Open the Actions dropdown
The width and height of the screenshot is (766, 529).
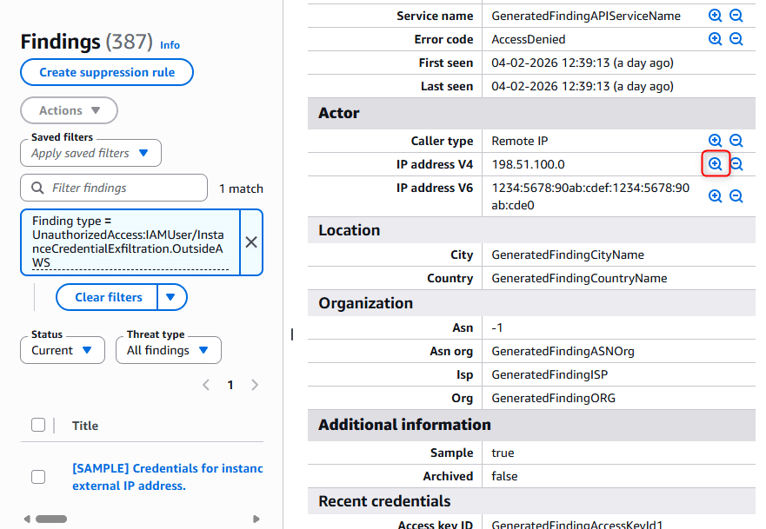point(69,110)
